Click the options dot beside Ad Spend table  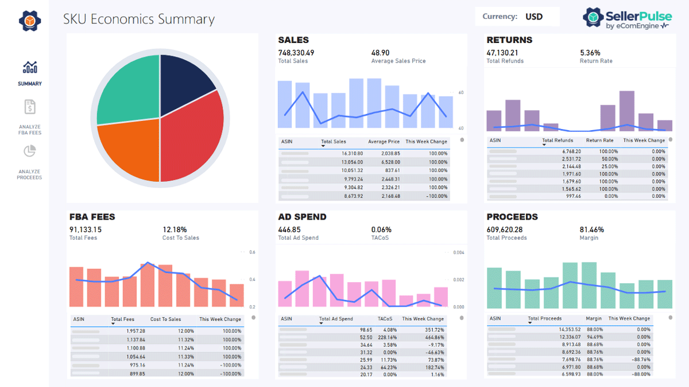click(x=462, y=316)
